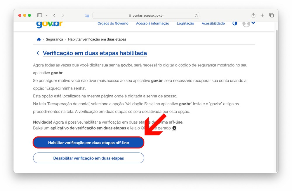Open the Acessibilidade link

[x=213, y=23]
